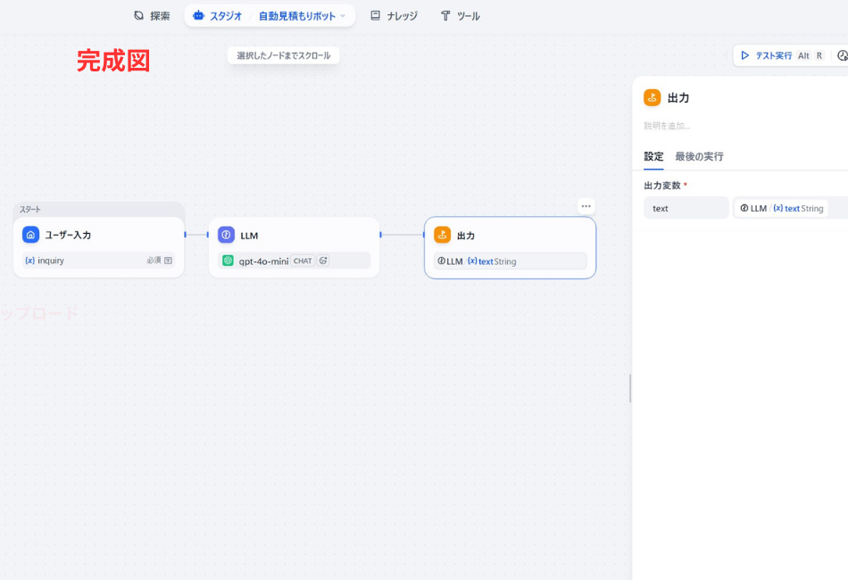Switch to the 最後の実行 tab
Screen dimensions: 848x580
pyautogui.click(x=699, y=156)
